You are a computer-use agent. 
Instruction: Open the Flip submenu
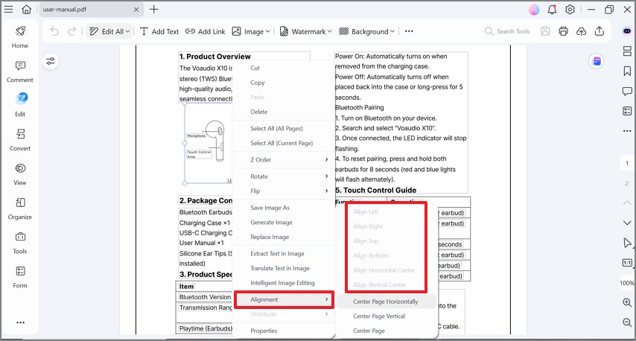(x=284, y=191)
